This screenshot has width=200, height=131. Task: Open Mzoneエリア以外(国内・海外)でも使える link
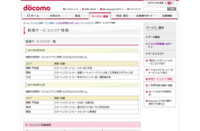tap(160, 102)
